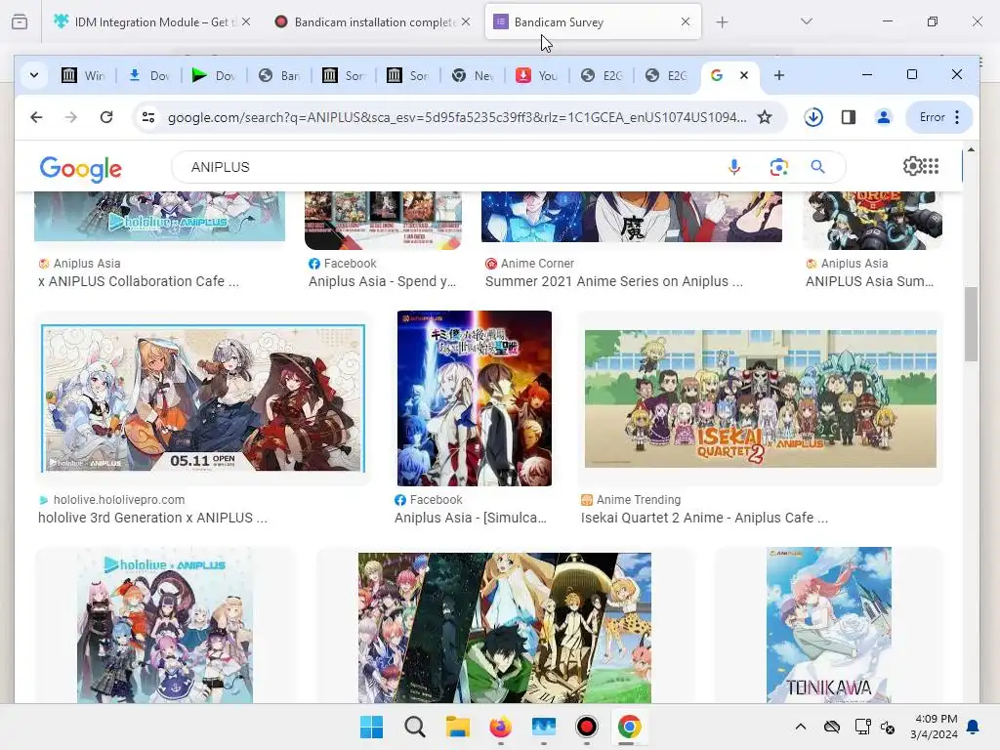Start voice search with microphone icon
The height and width of the screenshot is (750, 1000).
(x=734, y=167)
